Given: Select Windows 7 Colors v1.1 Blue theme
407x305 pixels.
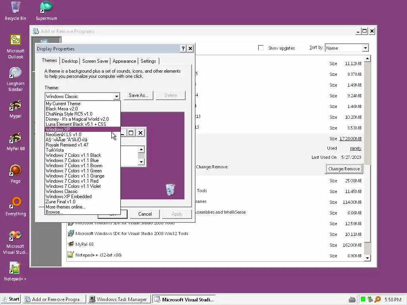Looking at the screenshot, I should [x=83, y=160].
